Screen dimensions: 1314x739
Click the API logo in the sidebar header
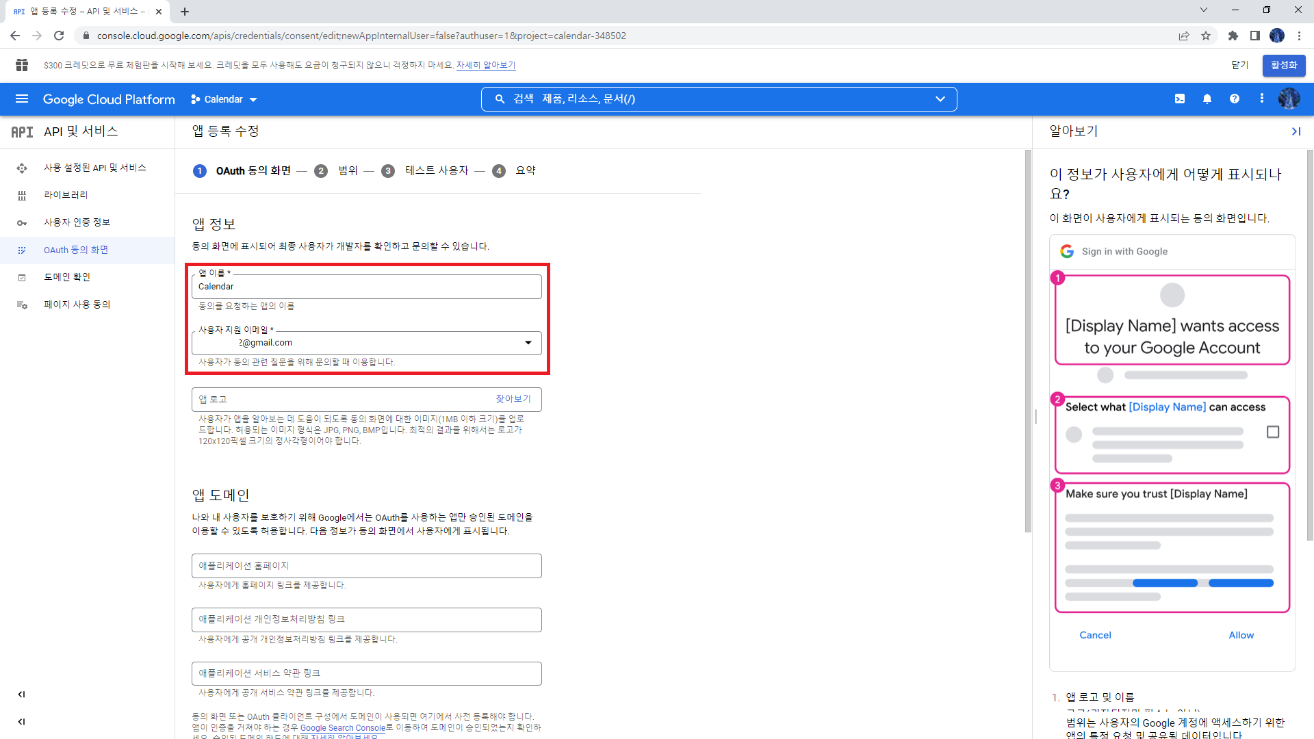(22, 132)
